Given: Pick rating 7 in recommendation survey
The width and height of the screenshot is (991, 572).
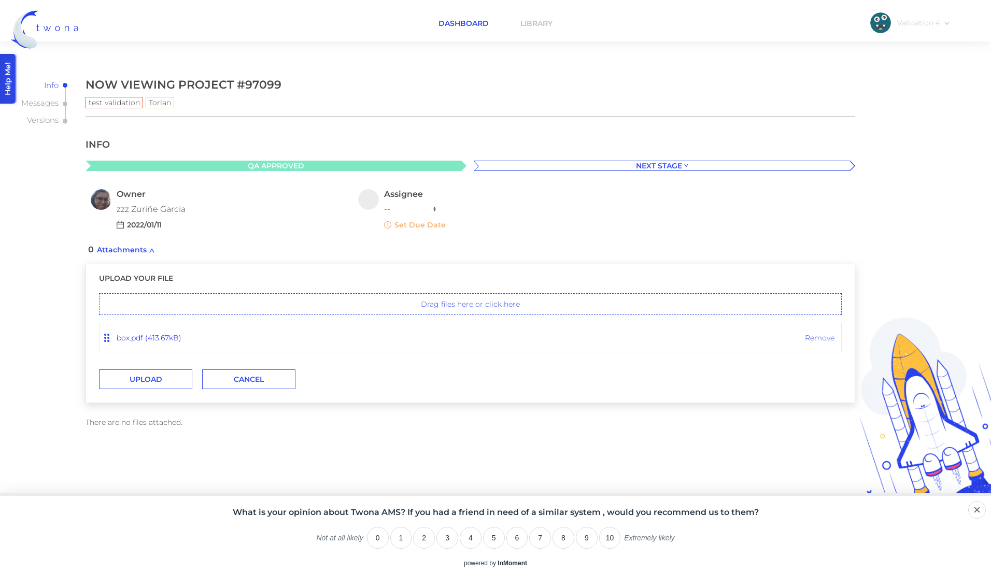Looking at the screenshot, I should [x=540, y=538].
